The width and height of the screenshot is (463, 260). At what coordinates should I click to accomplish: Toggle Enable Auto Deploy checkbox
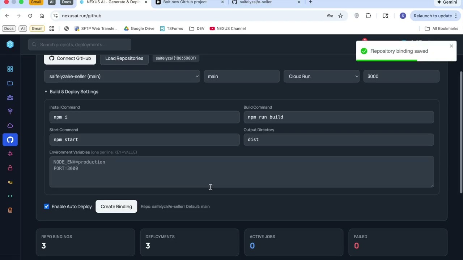(47, 207)
